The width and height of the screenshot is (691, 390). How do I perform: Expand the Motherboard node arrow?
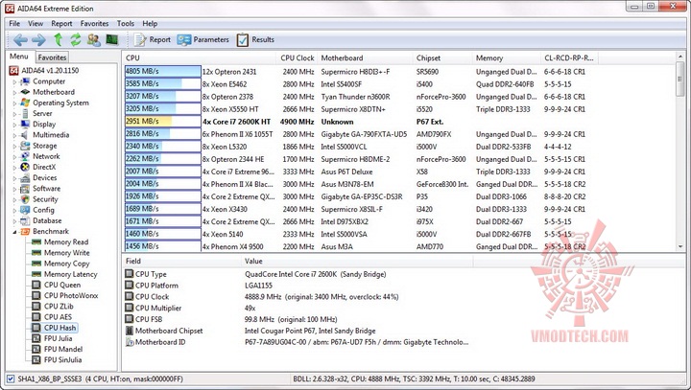click(14, 92)
